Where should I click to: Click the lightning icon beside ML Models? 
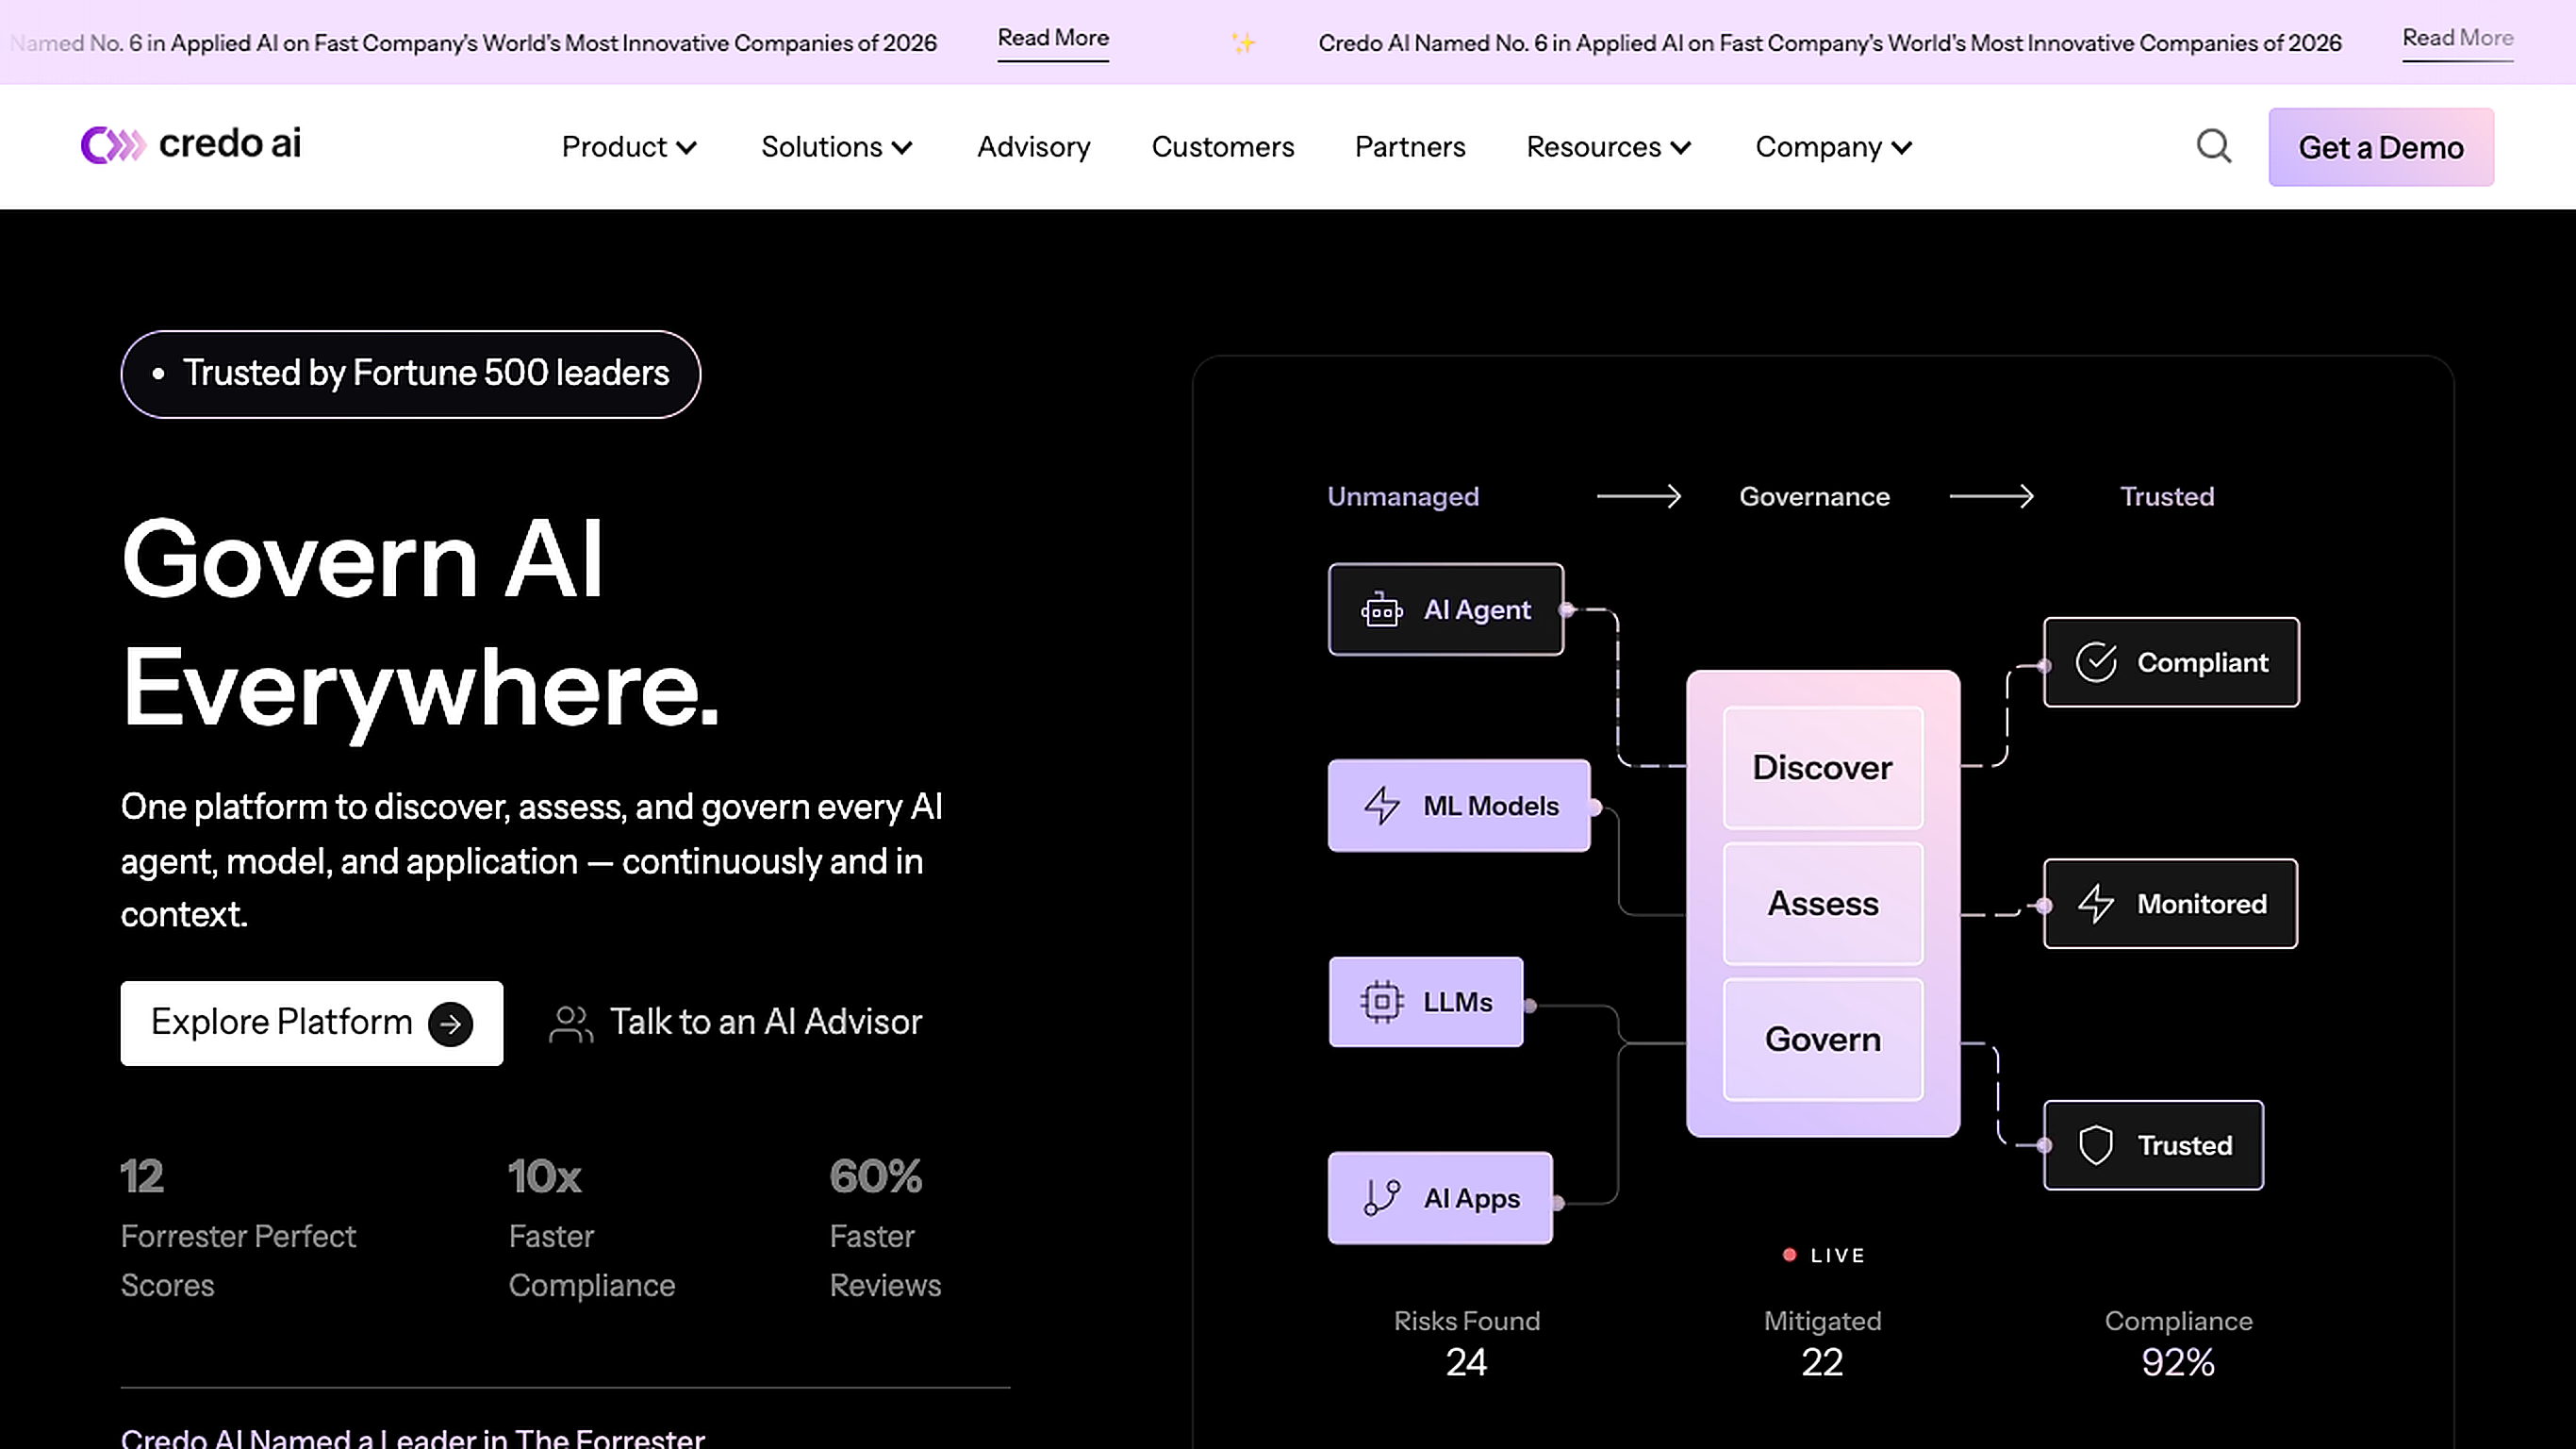point(1382,806)
